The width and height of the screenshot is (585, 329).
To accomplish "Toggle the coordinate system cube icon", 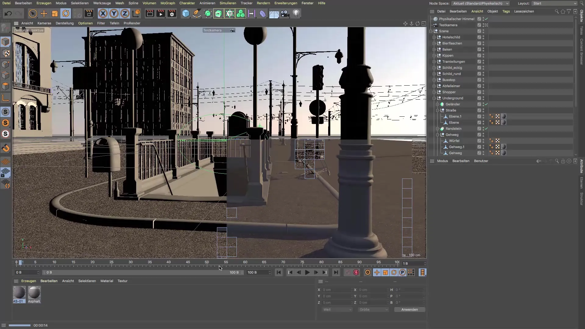I will (136, 13).
